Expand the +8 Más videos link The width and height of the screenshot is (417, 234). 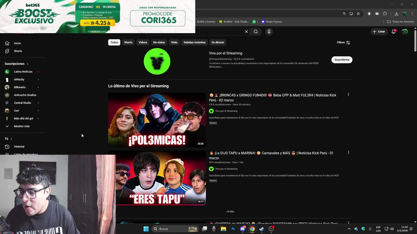pos(230,212)
